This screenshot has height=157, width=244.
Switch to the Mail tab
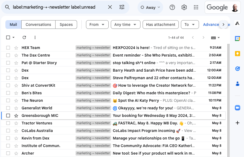coord(13,25)
